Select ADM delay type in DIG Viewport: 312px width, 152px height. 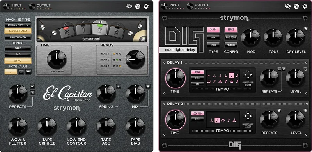213,37
